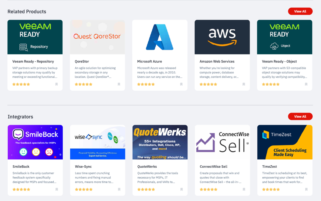Select the TimeZest banner image
This screenshot has width=321, height=201.
285,142
